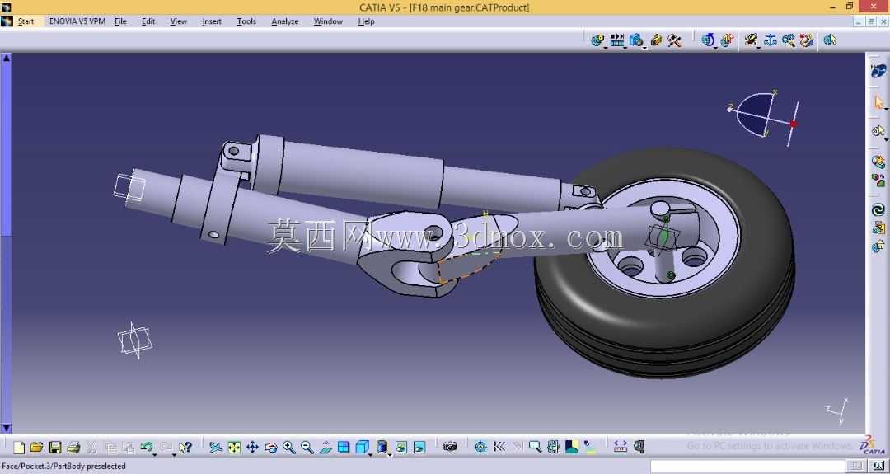Select Fly Mode airplane icon
Viewport: 890px width, 474px height.
pyautogui.click(x=216, y=448)
